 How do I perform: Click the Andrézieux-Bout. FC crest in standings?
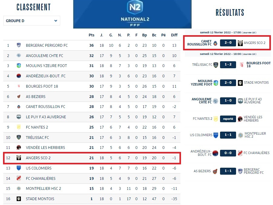(x=19, y=76)
